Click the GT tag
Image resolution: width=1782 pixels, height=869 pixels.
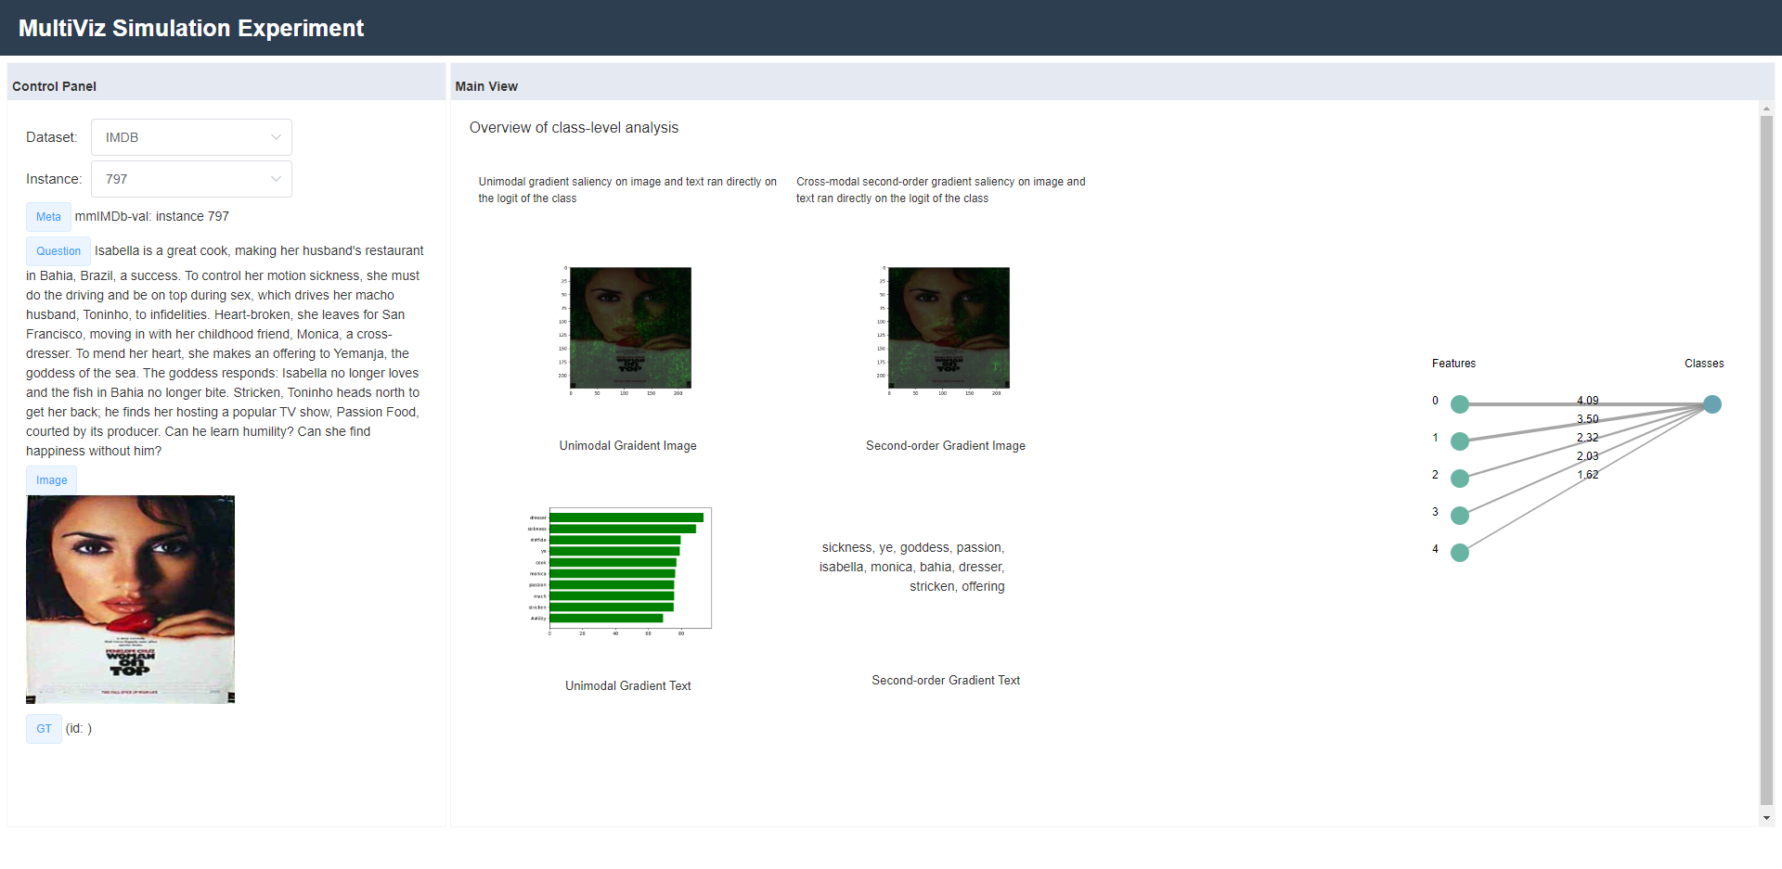pos(44,729)
